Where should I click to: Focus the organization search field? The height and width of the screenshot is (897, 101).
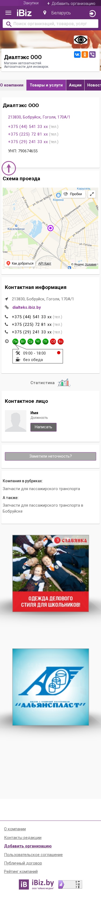point(51,24)
